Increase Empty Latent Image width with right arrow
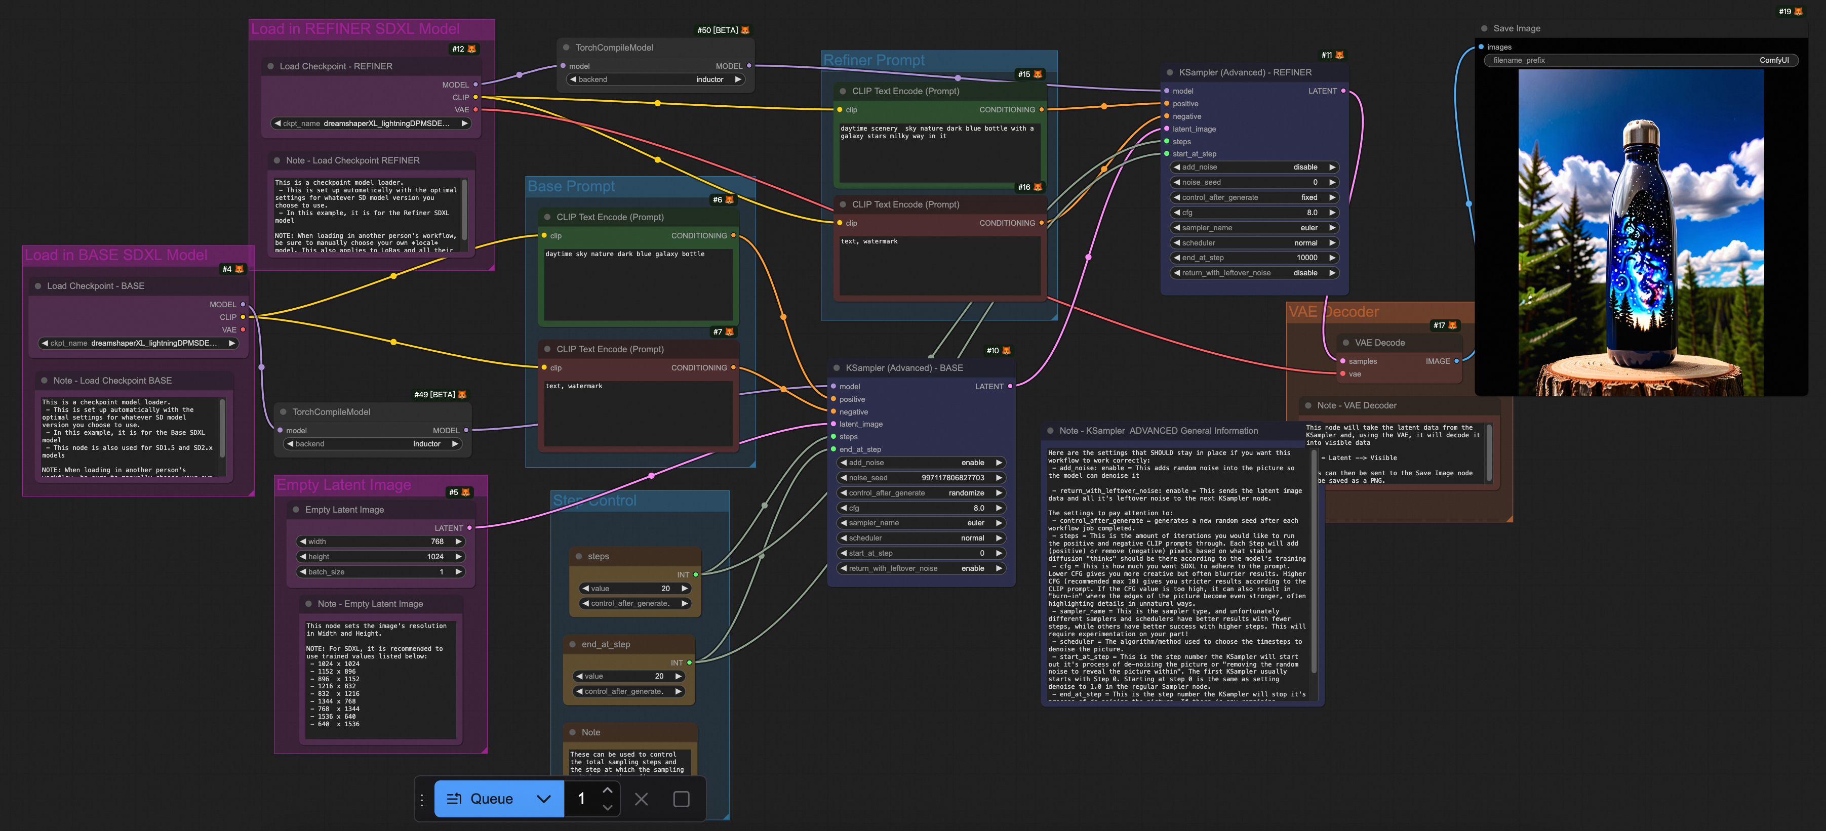The height and width of the screenshot is (831, 1826). pyautogui.click(x=459, y=541)
